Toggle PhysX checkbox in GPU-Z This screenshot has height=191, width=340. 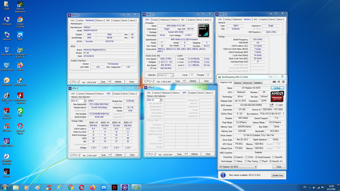click(x=260, y=161)
